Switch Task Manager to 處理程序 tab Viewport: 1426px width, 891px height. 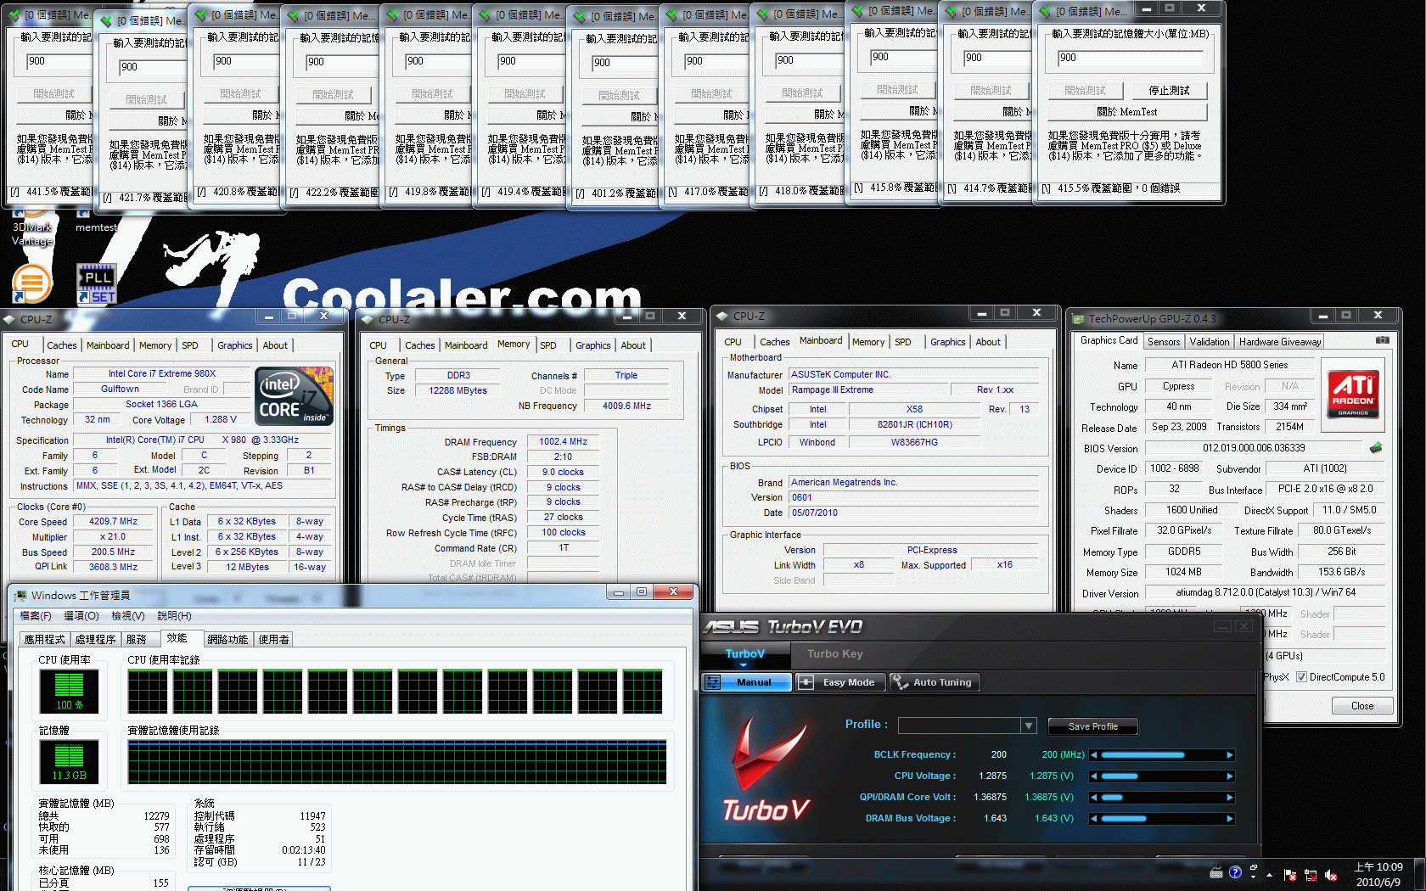[x=96, y=640]
